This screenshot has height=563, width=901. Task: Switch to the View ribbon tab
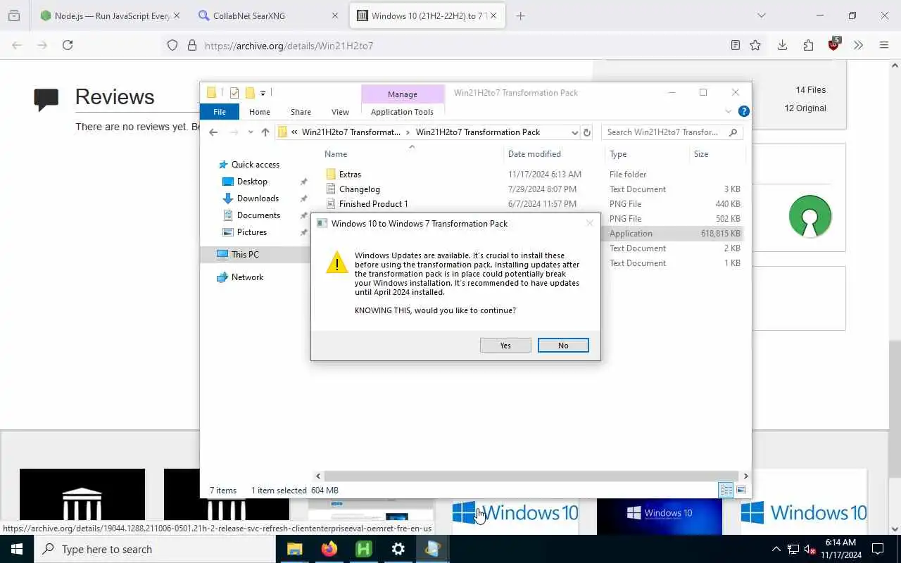340,112
